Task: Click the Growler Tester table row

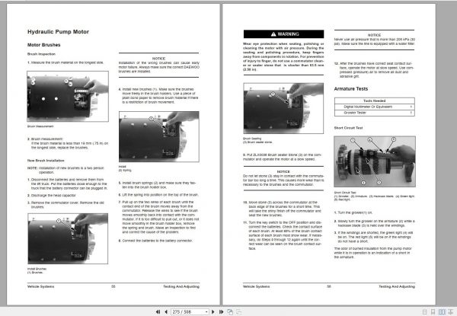Action: [375, 113]
